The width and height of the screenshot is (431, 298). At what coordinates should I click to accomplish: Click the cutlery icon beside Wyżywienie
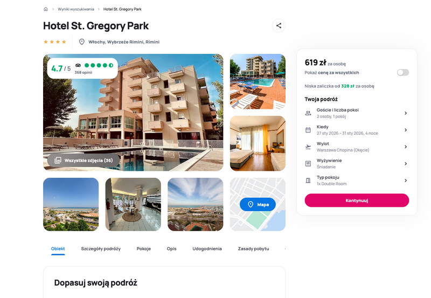pyautogui.click(x=308, y=164)
